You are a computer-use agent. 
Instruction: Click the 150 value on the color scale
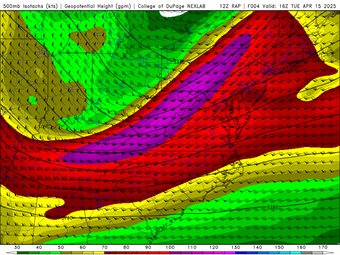[x=279, y=247]
